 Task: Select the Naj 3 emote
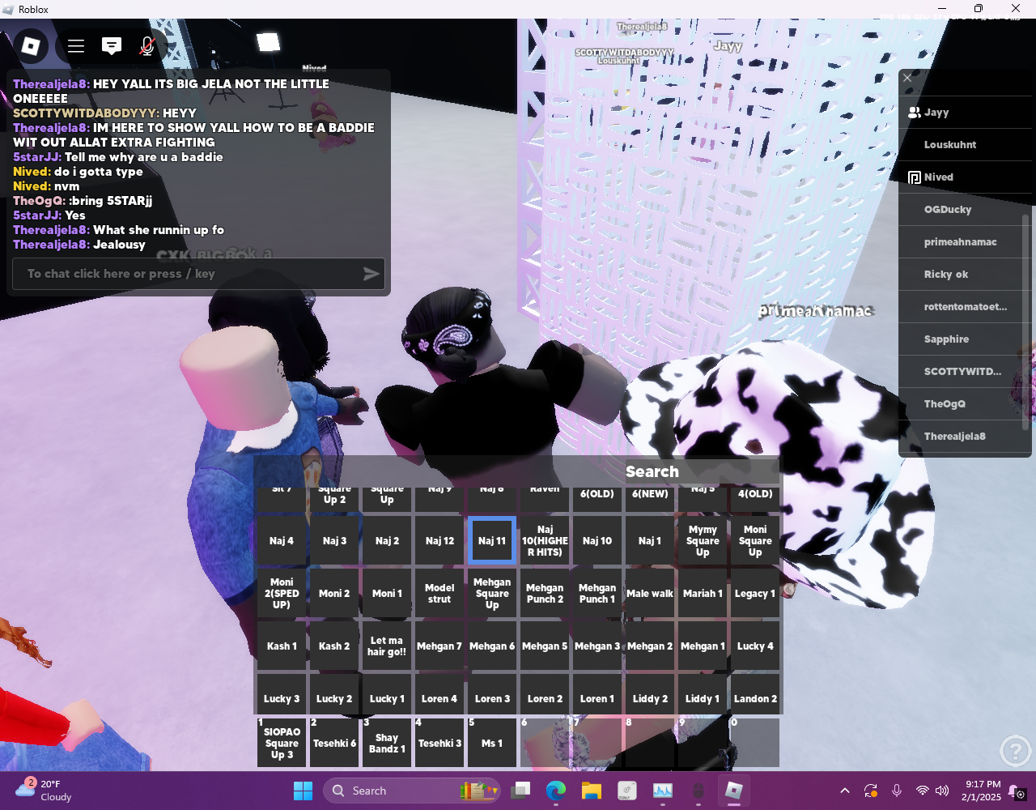(334, 541)
